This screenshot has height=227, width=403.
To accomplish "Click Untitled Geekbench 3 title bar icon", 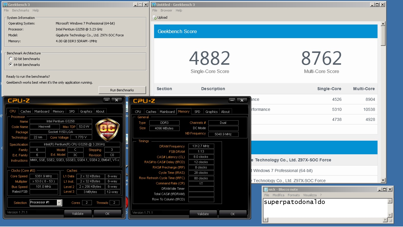I will coord(154,5).
